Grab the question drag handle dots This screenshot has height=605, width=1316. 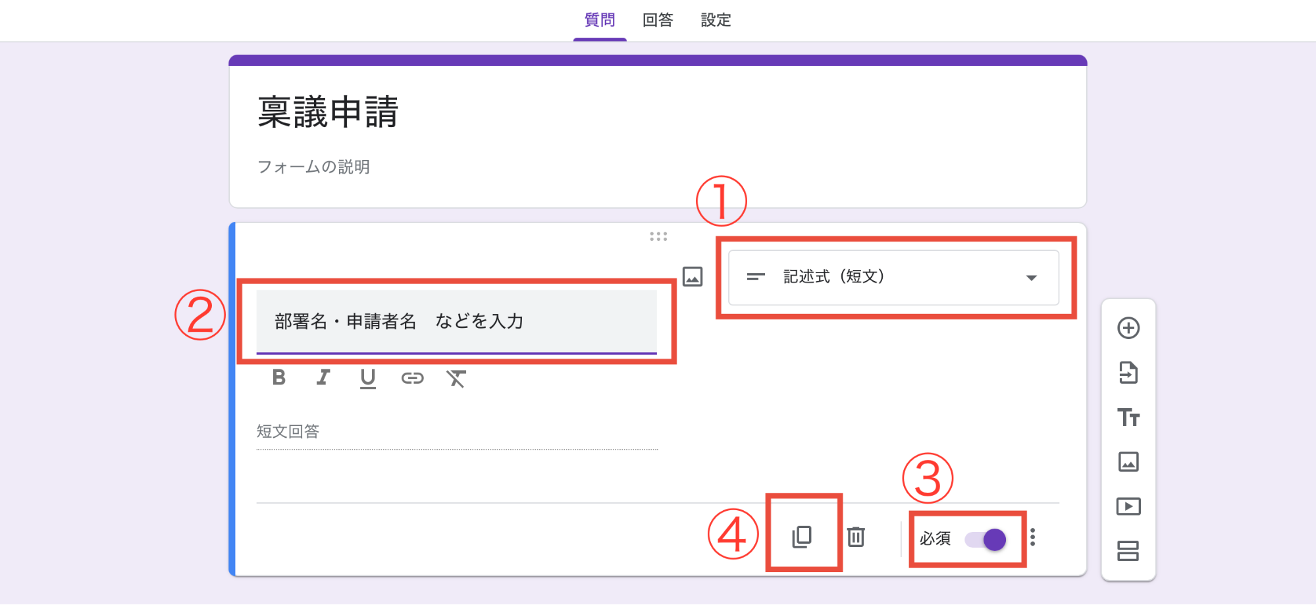point(658,236)
